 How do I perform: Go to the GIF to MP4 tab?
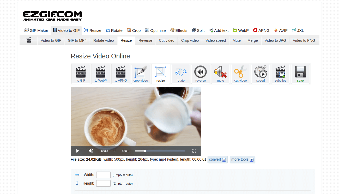point(77,40)
